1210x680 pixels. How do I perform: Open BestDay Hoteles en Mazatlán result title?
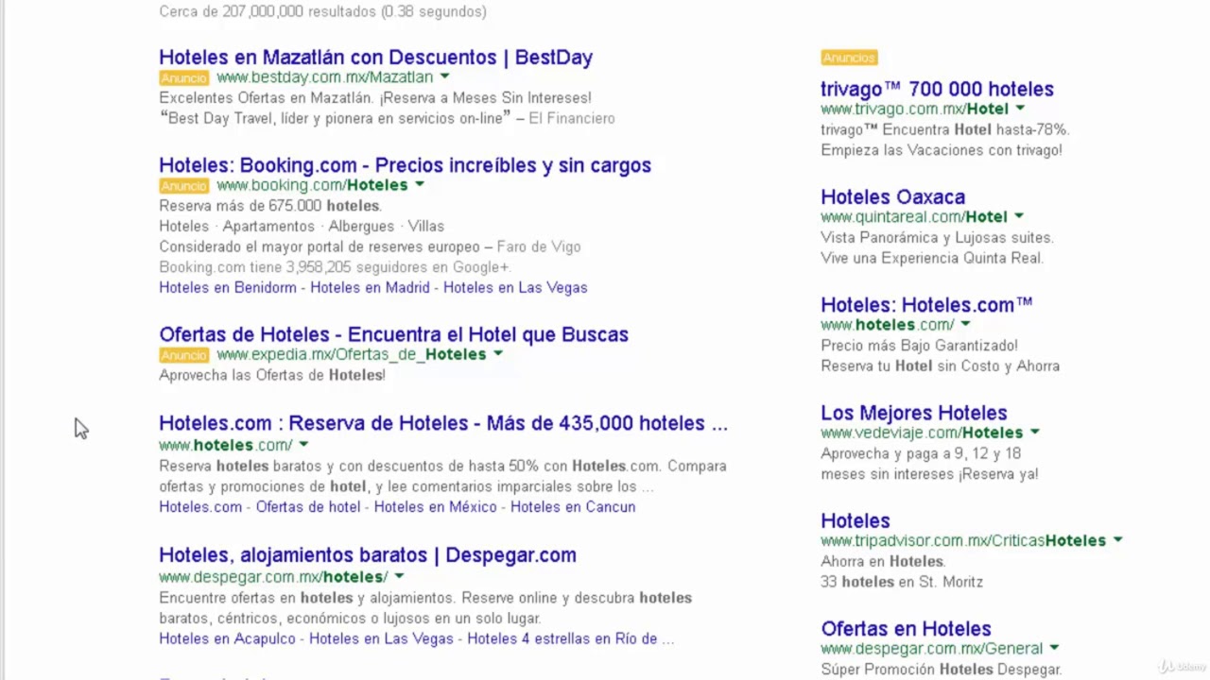[x=375, y=58]
